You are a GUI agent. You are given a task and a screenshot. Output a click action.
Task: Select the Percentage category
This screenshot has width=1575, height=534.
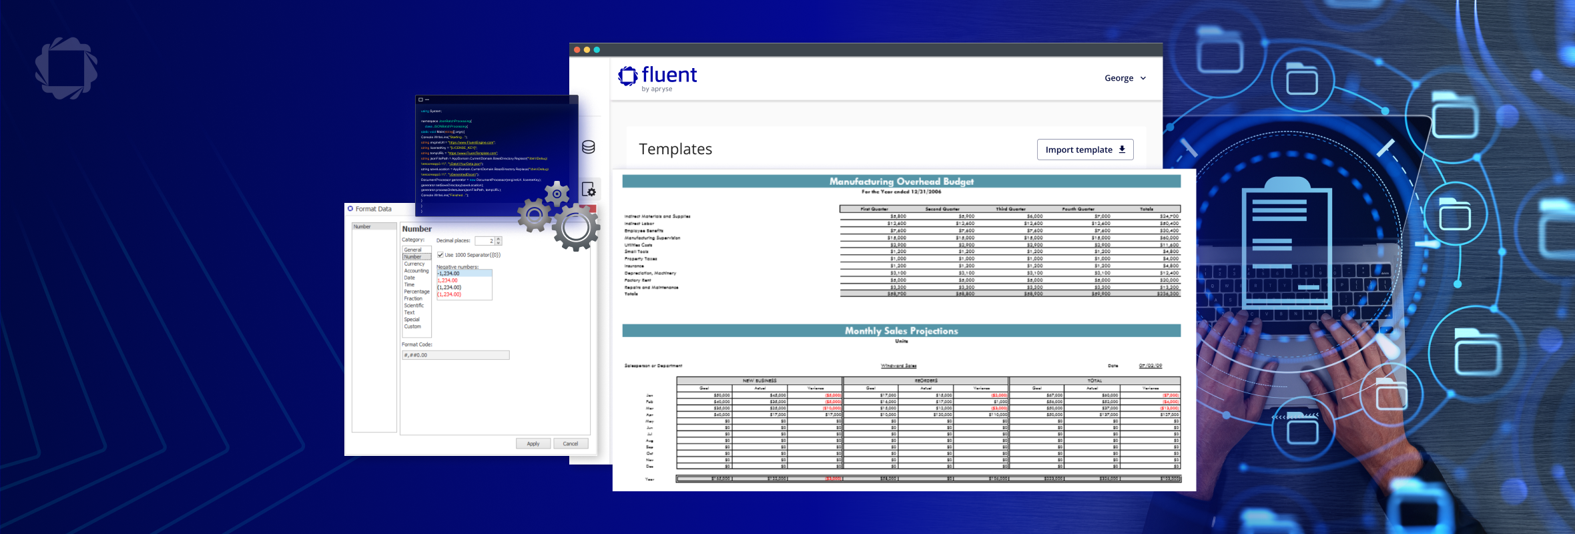click(x=417, y=292)
